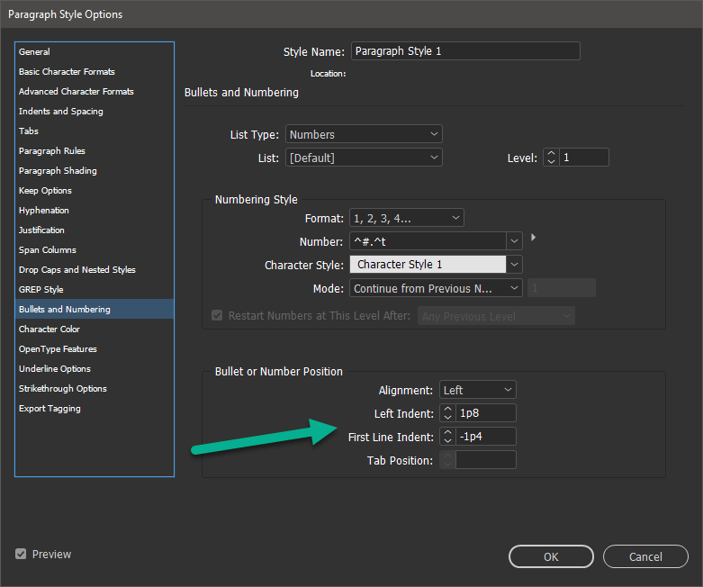The height and width of the screenshot is (587, 703).
Task: Open the List Type dropdown
Action: [364, 134]
